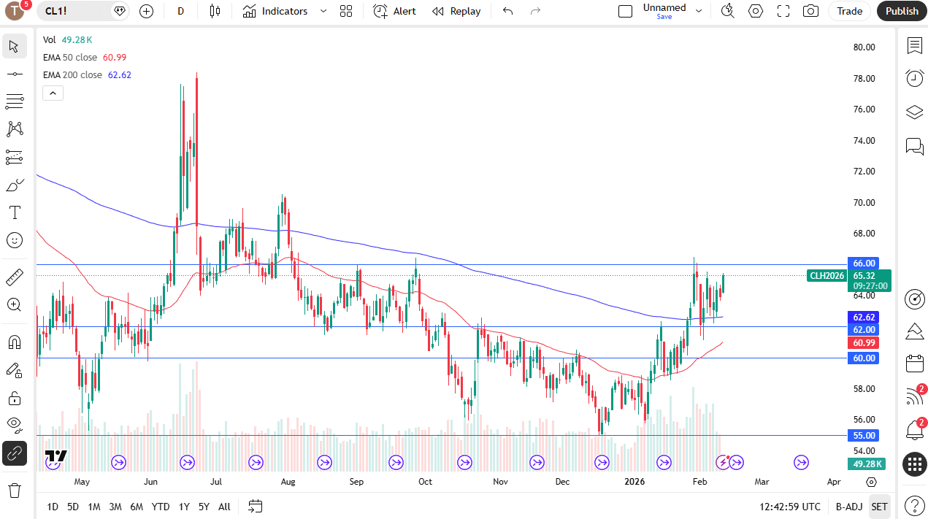Hide all drawings with eye icon

pos(14,425)
